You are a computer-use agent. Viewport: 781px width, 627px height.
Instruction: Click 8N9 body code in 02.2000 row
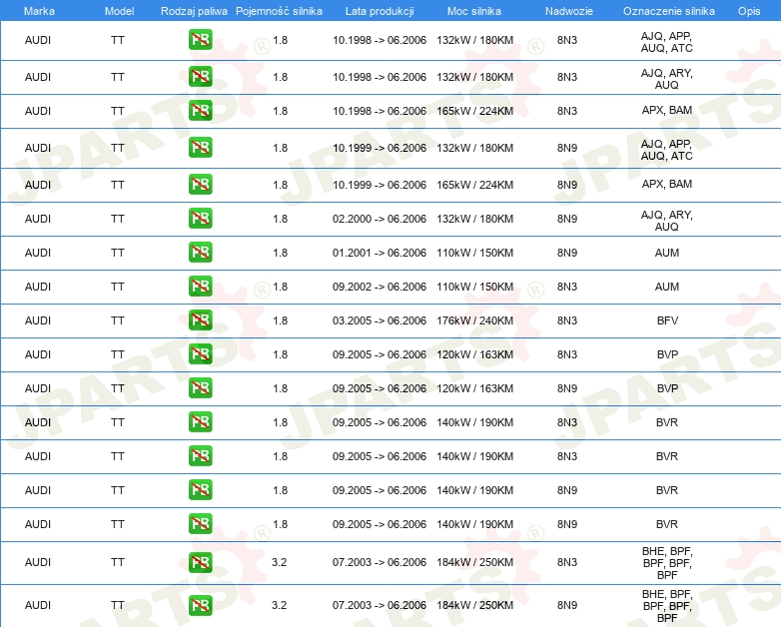pos(567,219)
